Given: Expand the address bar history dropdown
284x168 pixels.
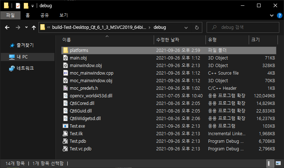Looking at the screenshot, I should point(186,27).
